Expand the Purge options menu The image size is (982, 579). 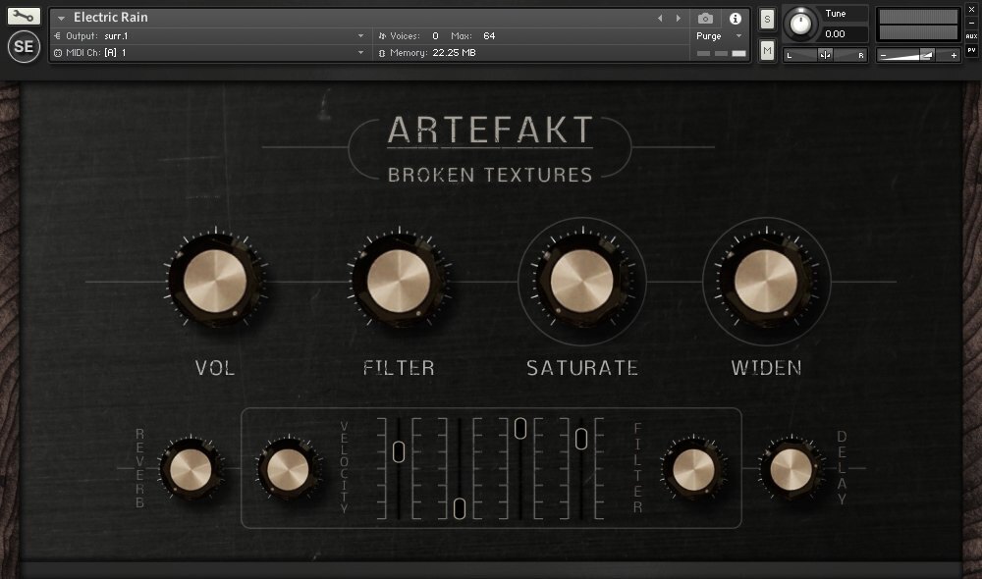(x=737, y=34)
